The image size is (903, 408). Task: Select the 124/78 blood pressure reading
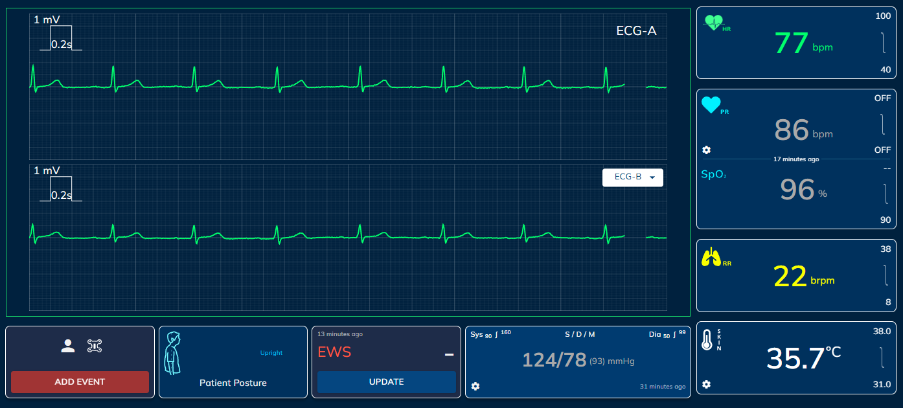tap(554, 359)
